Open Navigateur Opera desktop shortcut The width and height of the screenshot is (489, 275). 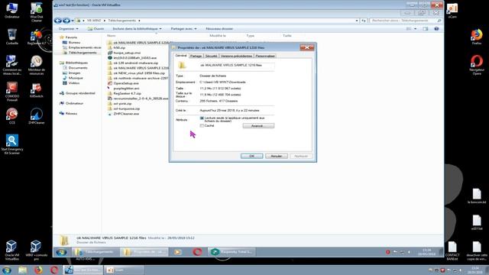477,65
